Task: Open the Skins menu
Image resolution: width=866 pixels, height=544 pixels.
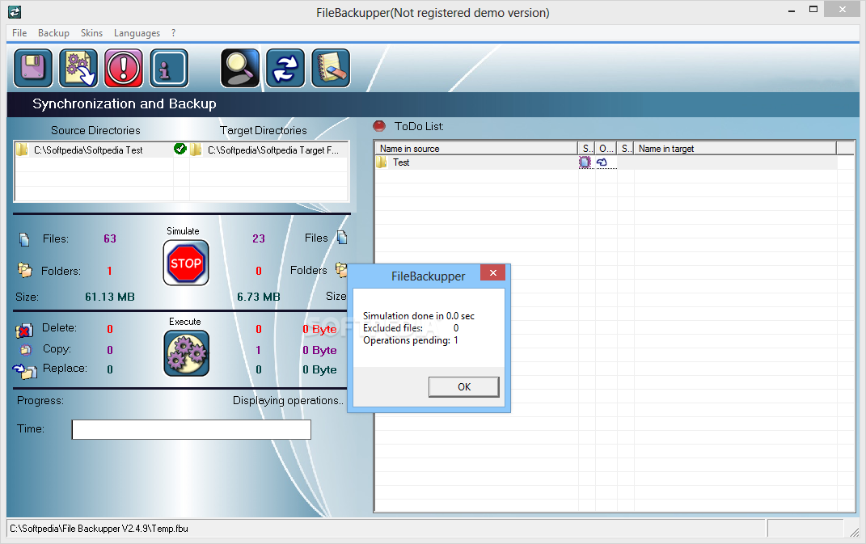Action: click(x=91, y=33)
